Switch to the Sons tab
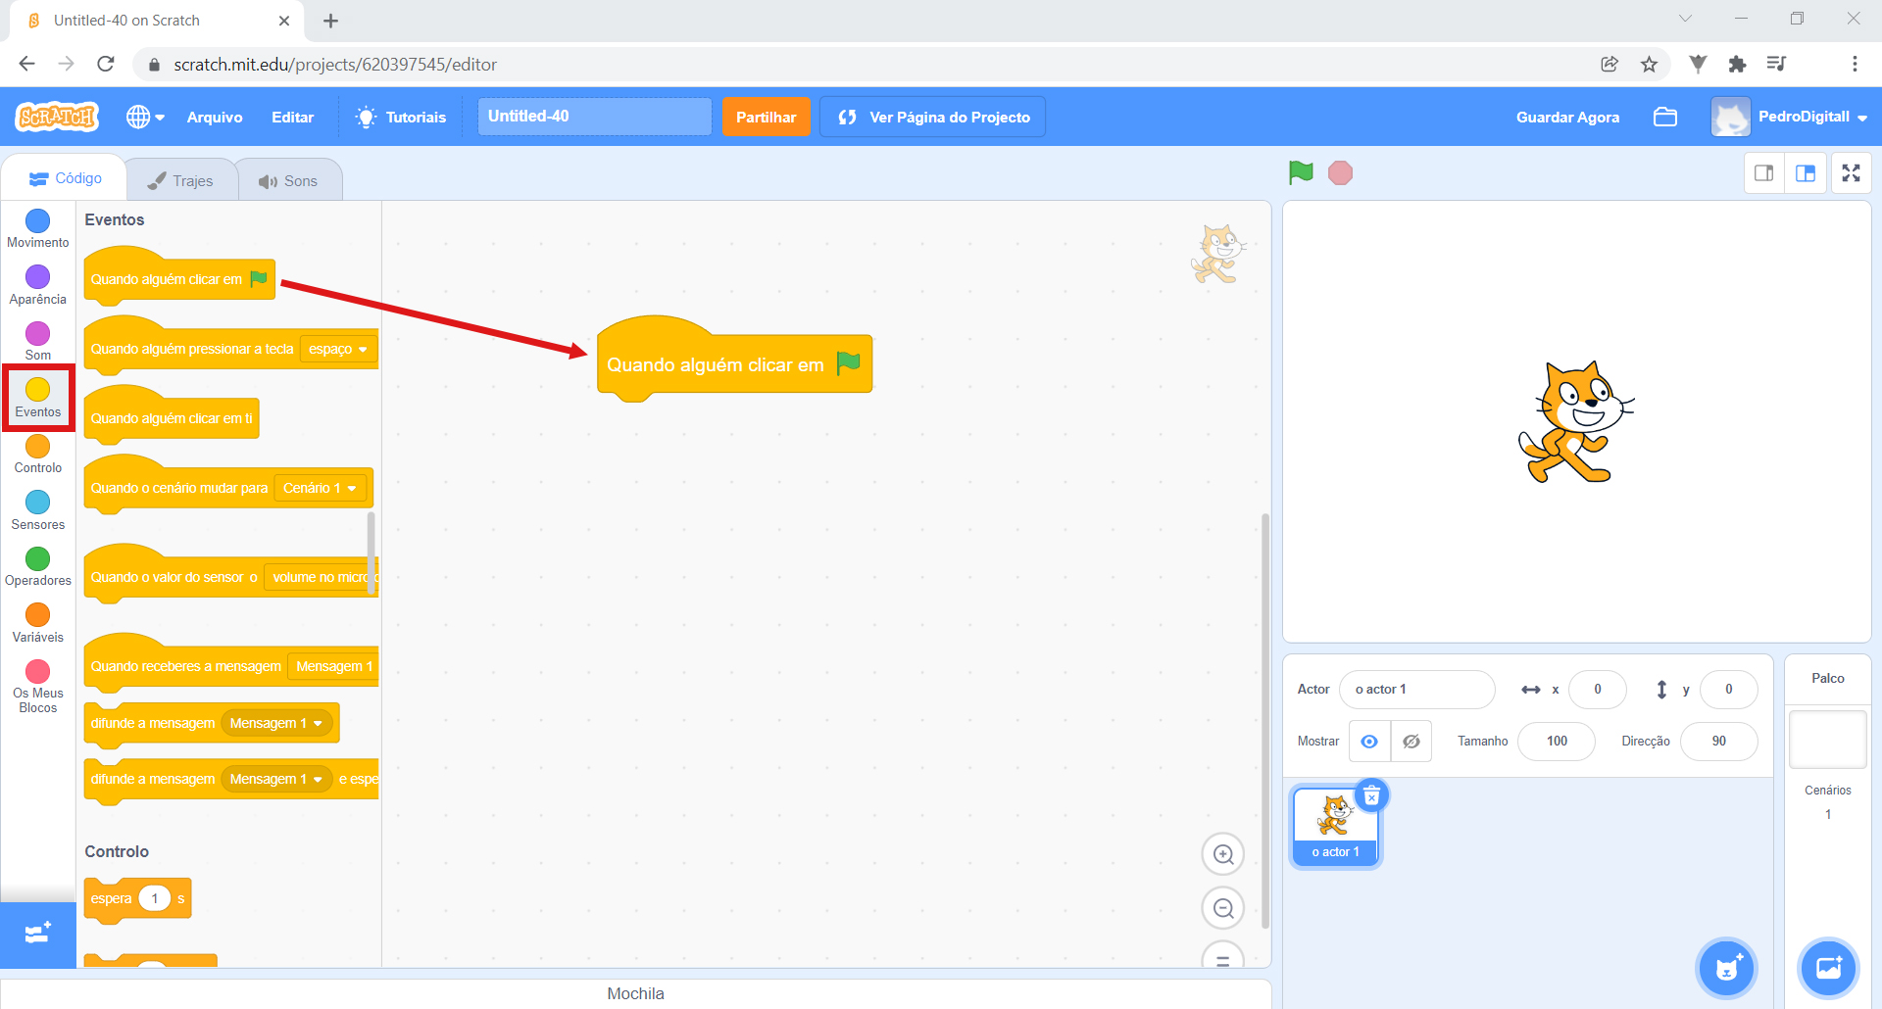1882x1009 pixels. [289, 180]
